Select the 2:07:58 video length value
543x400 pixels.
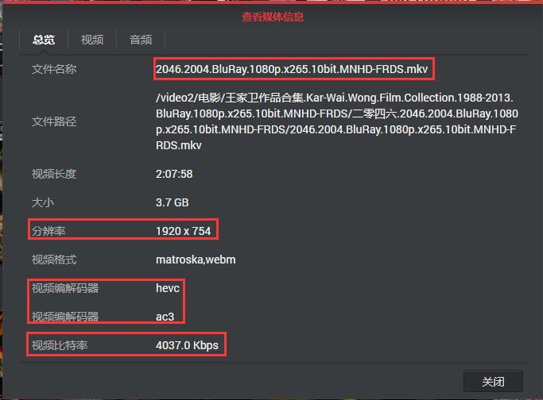(x=174, y=174)
